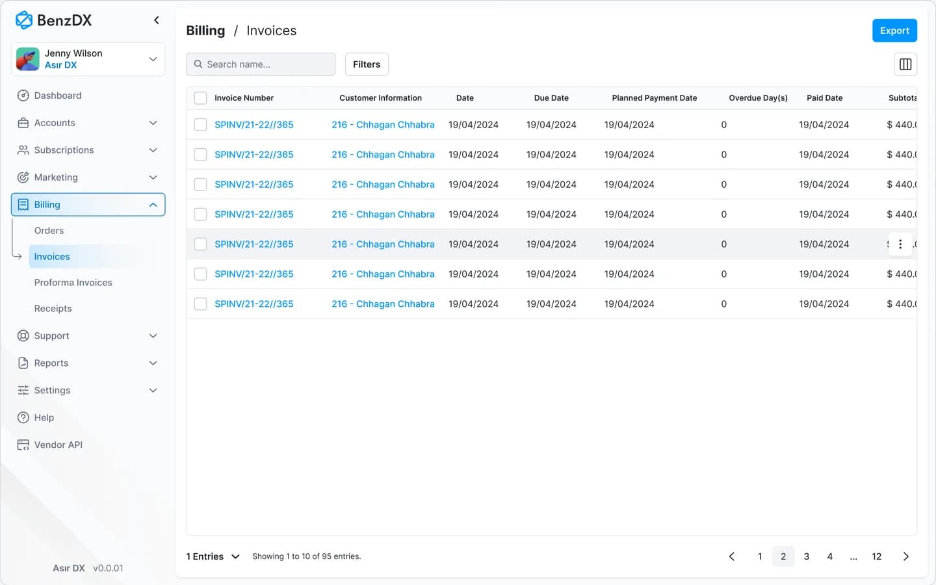Click Jenny Wilson's profile avatar
This screenshot has height=585, width=936.
27,59
